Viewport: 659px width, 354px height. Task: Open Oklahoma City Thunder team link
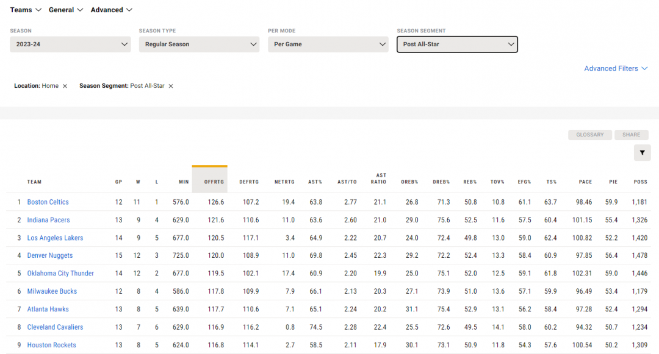[60, 274]
